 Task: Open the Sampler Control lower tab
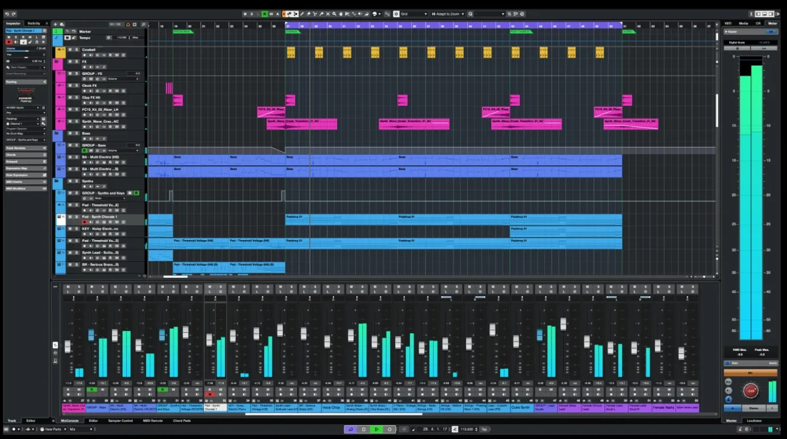[x=121, y=421]
